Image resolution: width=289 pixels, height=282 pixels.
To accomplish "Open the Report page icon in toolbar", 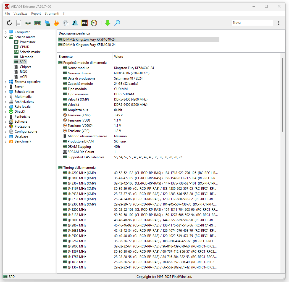I will [19, 23].
